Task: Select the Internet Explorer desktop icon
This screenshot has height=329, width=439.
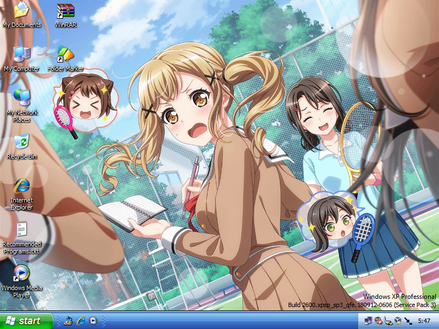Action: click(x=21, y=194)
